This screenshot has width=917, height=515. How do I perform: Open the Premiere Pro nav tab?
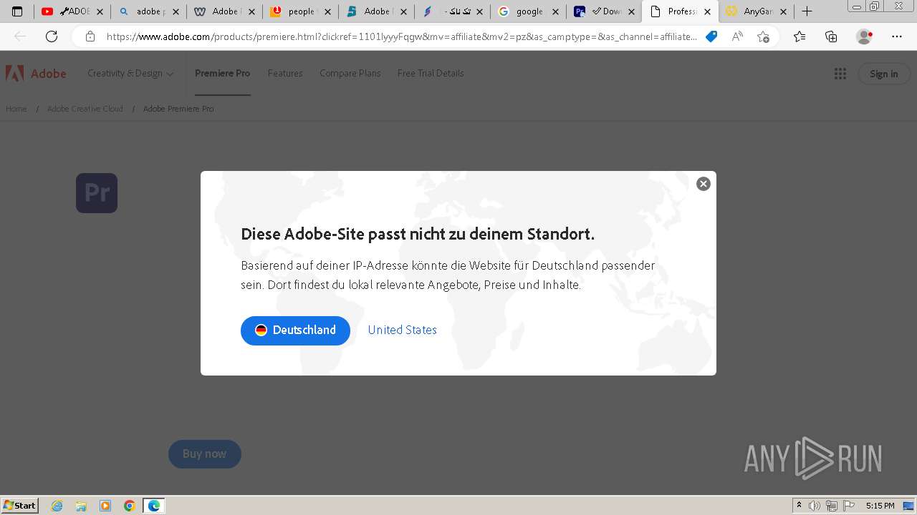click(223, 73)
